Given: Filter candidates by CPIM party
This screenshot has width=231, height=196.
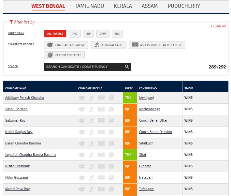Looking at the screenshot, I should click(x=103, y=34).
